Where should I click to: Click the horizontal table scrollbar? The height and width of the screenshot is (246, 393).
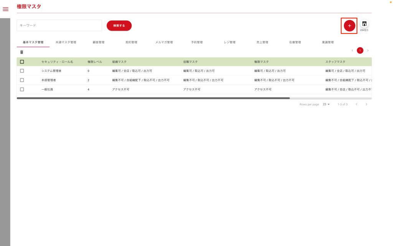click(x=154, y=98)
